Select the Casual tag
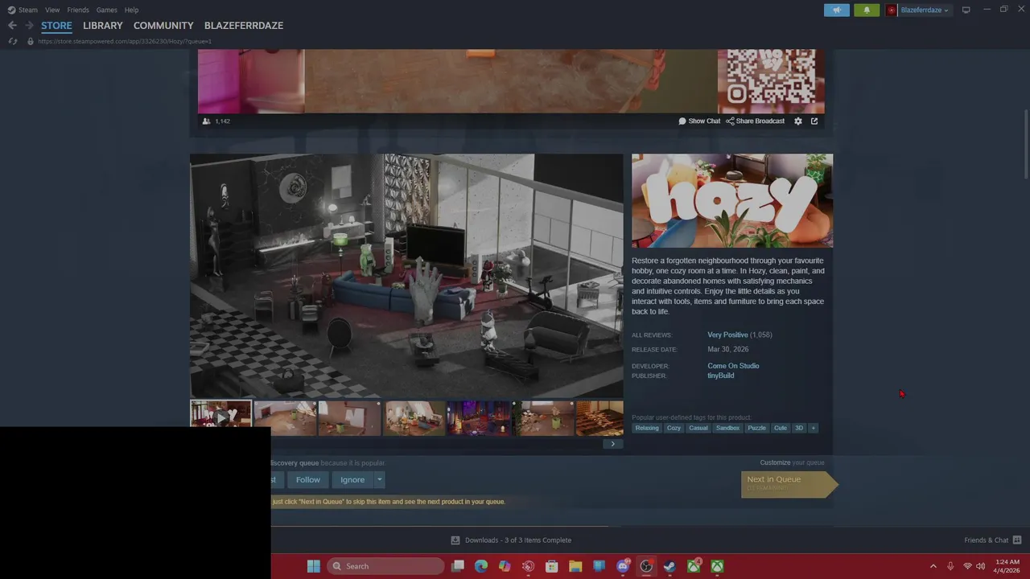Image resolution: width=1030 pixels, height=579 pixels. (698, 428)
